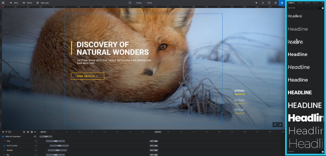The height and width of the screenshot is (156, 326).
Task: Open the help question mark icon
Action: (275, 3)
